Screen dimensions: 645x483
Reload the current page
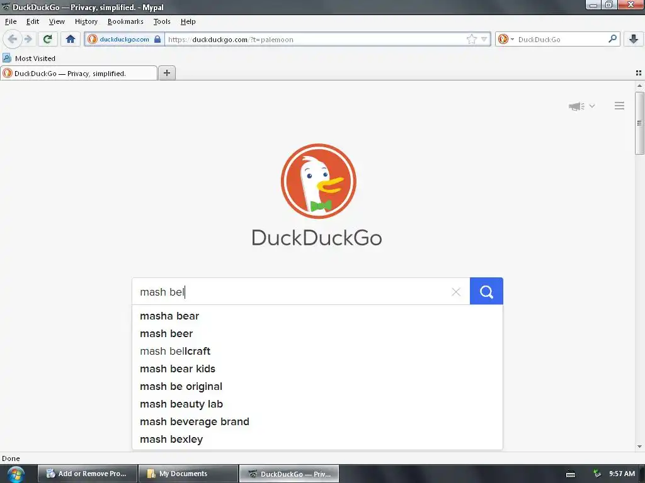48,40
